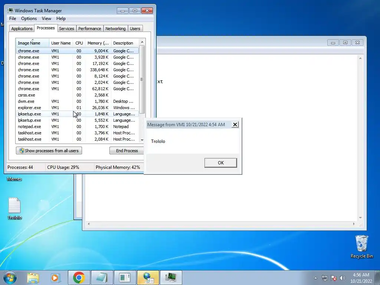
Task: Open the Start menu orb
Action: click(10, 278)
